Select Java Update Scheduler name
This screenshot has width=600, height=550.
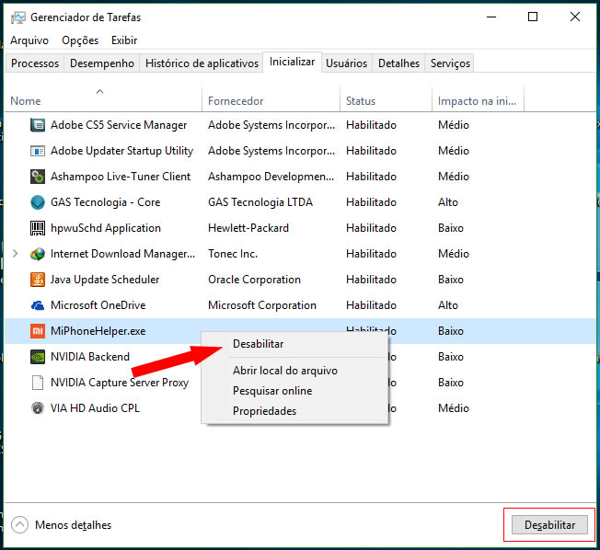coord(105,280)
